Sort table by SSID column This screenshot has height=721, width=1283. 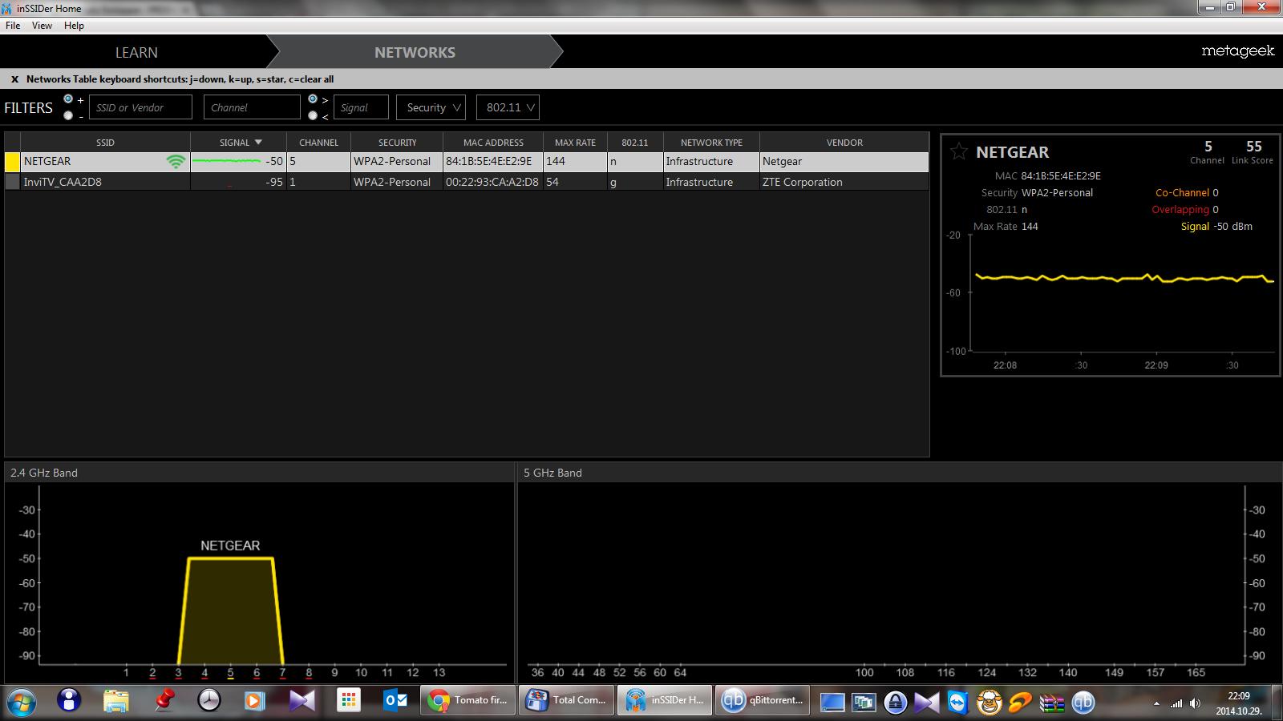pyautogui.click(x=105, y=142)
